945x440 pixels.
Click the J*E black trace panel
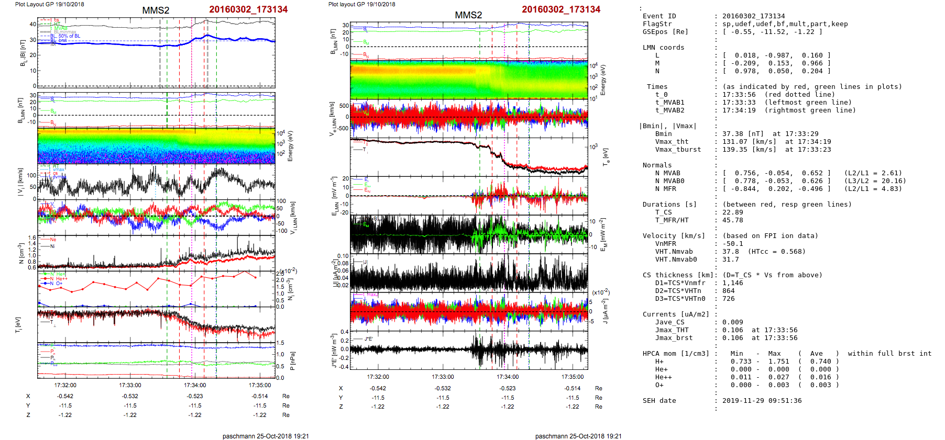[x=469, y=349]
